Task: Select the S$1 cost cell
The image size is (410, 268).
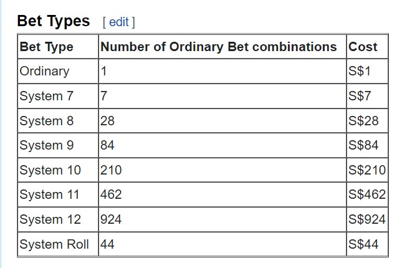Action: (x=367, y=71)
